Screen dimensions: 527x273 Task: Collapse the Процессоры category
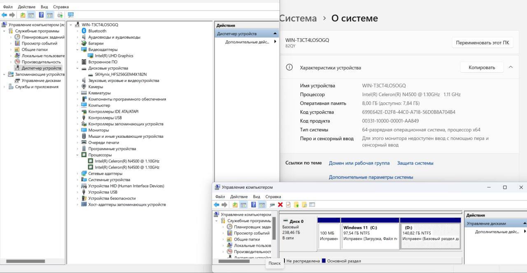tap(77, 155)
